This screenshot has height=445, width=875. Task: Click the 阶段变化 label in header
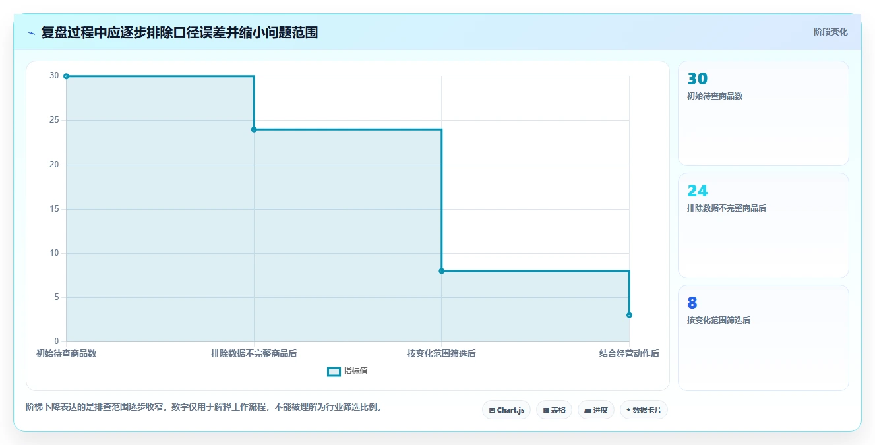point(830,32)
